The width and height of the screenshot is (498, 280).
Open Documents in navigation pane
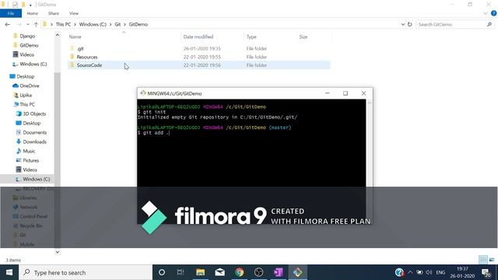34,132
